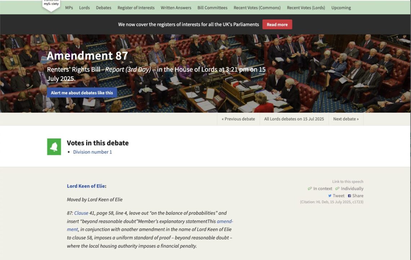Go to the Lords section
The height and width of the screenshot is (260, 411).
(x=84, y=8)
